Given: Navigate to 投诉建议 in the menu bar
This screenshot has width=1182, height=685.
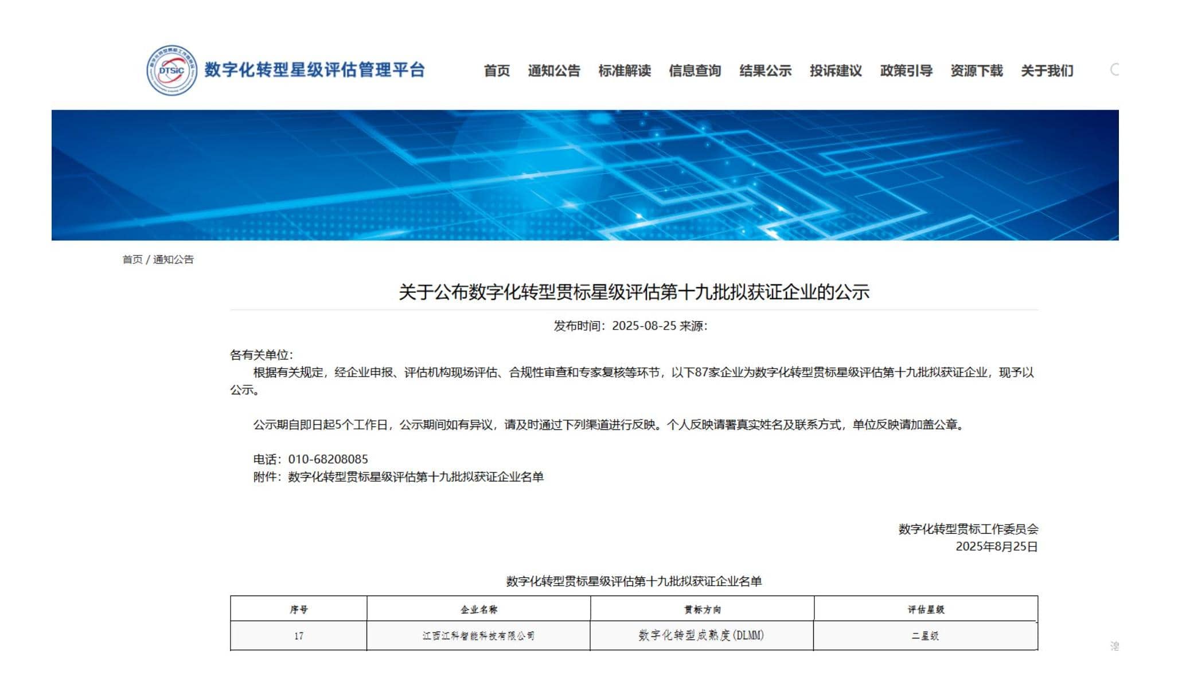Looking at the screenshot, I should [x=836, y=71].
